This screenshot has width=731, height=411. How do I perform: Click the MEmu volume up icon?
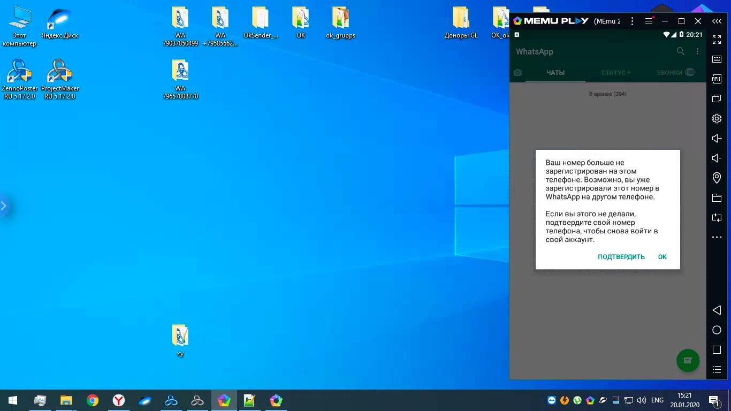pyautogui.click(x=717, y=139)
